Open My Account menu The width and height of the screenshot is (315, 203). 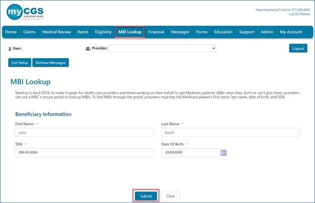291,32
